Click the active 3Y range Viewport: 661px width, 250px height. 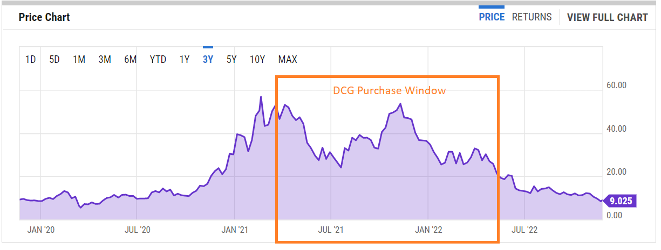[208, 59]
